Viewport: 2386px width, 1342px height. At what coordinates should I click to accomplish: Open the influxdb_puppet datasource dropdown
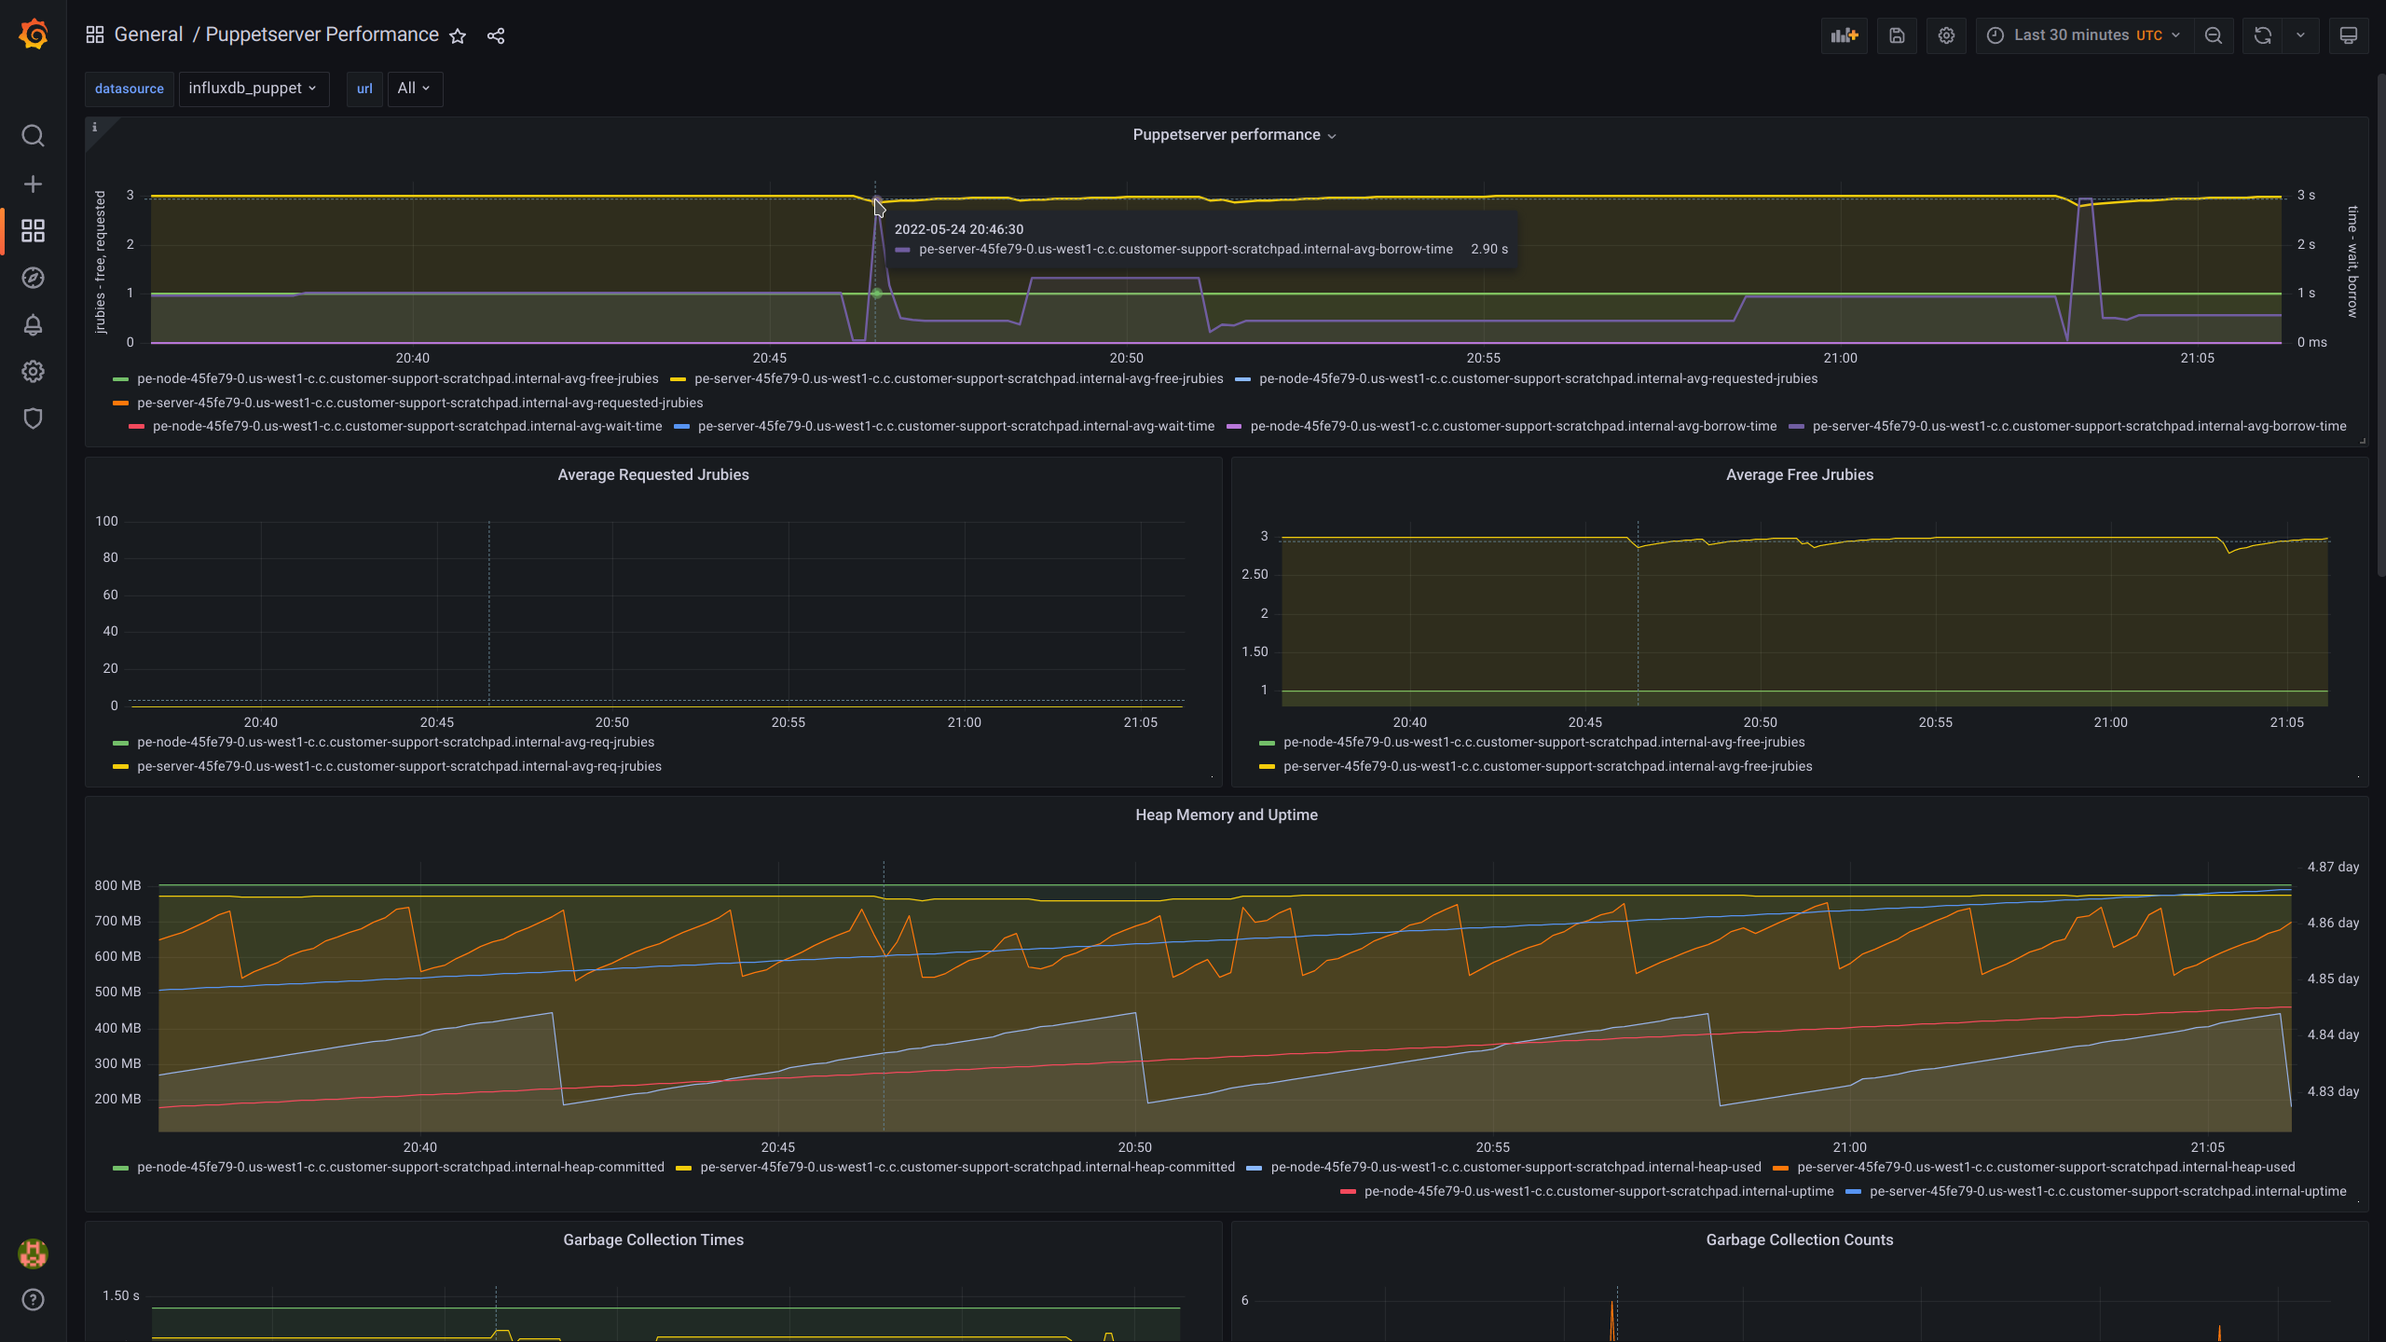click(x=253, y=89)
